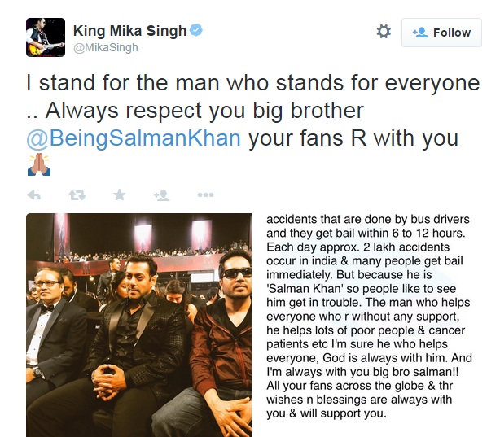Open the profile avatar thumbnail
Screen dimensions: 500x437
(44, 37)
